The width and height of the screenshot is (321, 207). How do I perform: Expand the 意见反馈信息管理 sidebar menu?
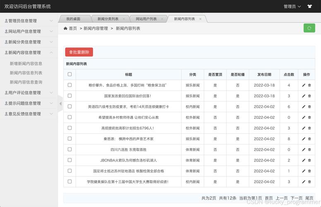click(x=29, y=114)
